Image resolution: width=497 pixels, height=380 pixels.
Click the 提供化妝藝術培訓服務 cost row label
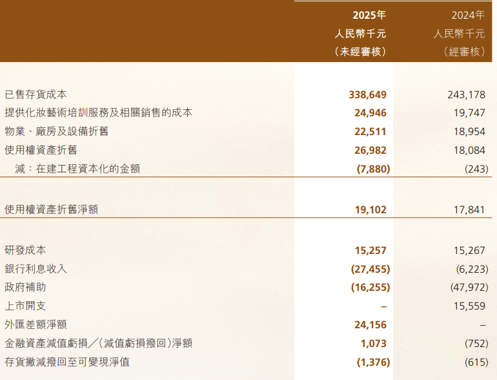coord(98,112)
